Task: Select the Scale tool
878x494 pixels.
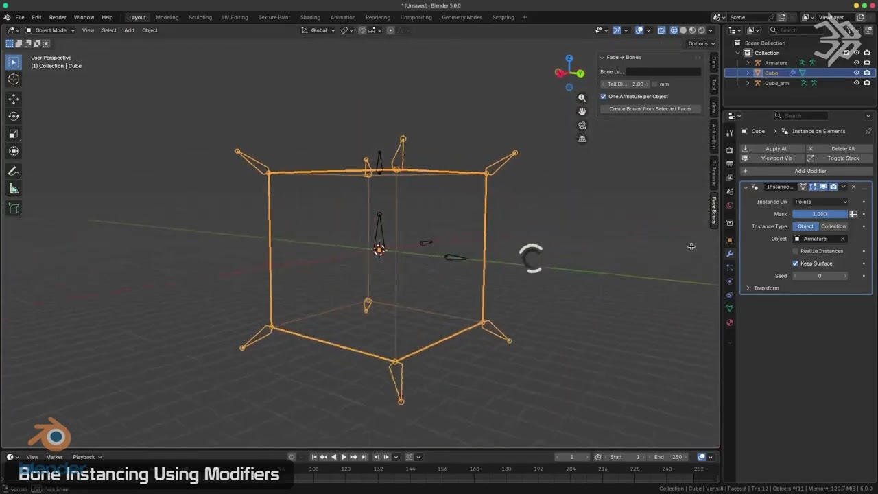Action: [14, 134]
